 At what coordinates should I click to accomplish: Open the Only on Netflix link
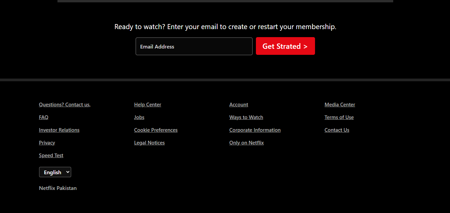[247, 143]
